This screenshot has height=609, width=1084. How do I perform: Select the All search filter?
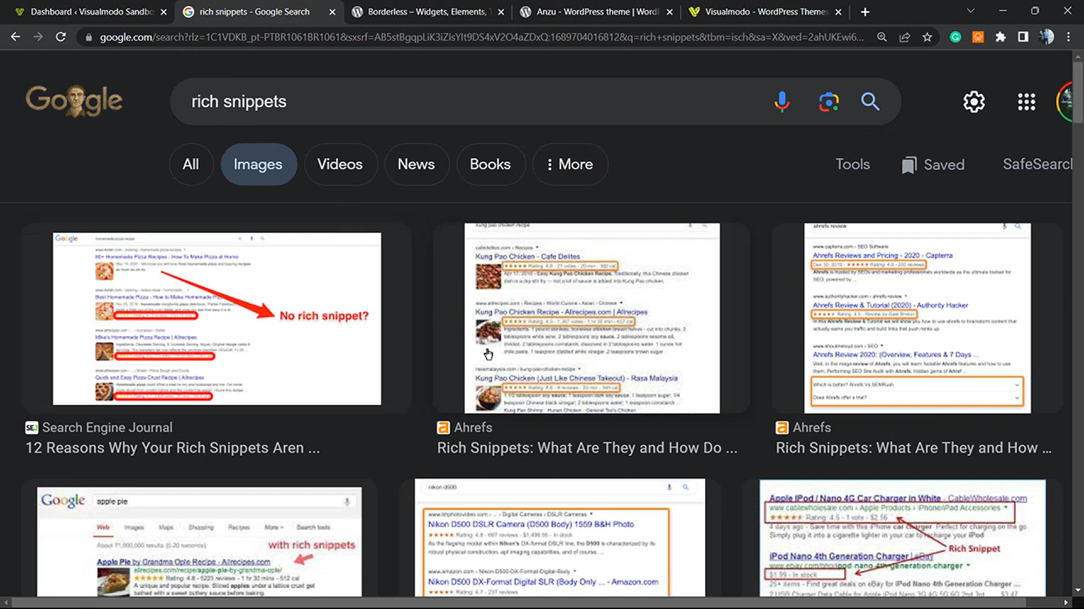[x=191, y=164]
